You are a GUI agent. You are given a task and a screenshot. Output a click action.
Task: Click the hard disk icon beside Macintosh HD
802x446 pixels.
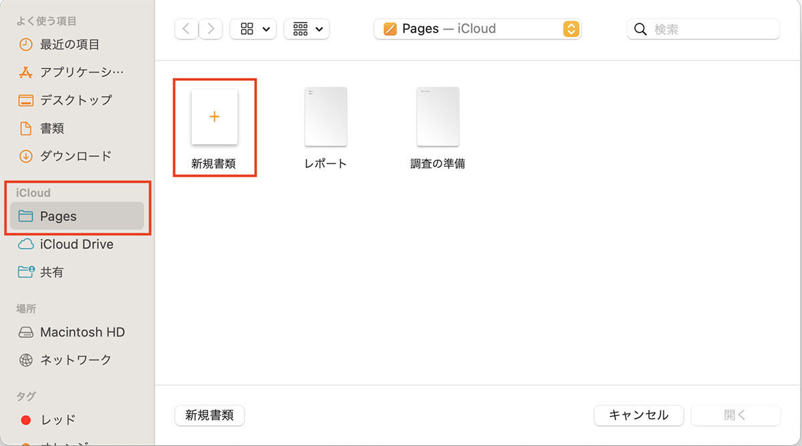(26, 332)
